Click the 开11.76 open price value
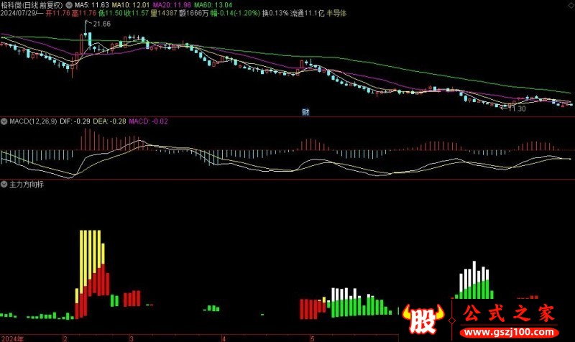The image size is (575, 342). pos(57,13)
